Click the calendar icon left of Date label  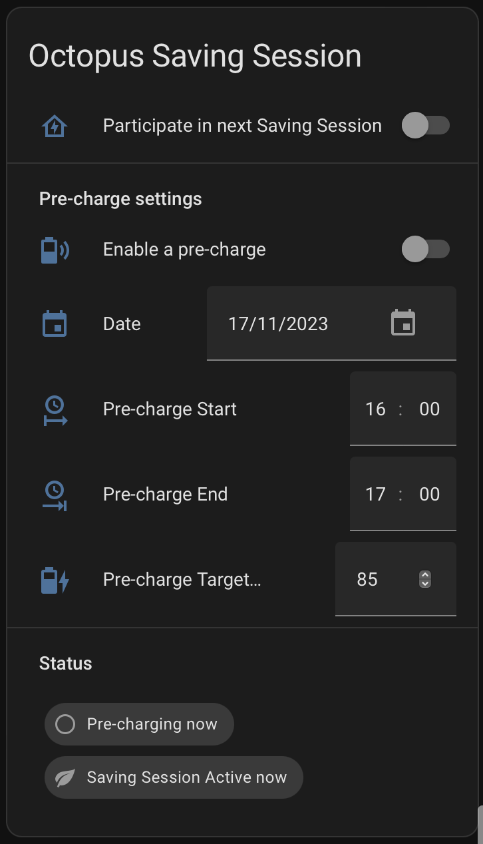[x=55, y=324]
